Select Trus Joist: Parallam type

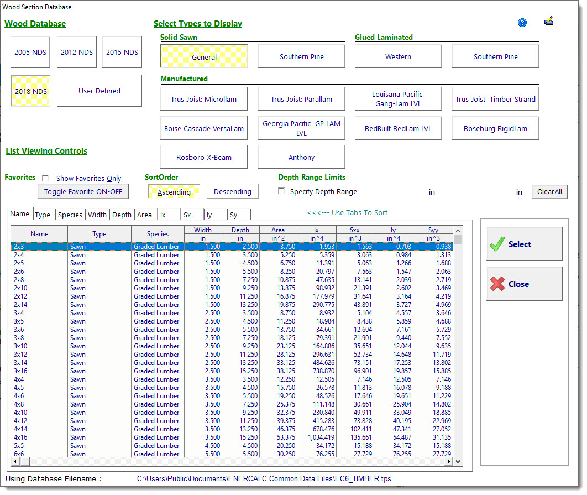coord(301,100)
